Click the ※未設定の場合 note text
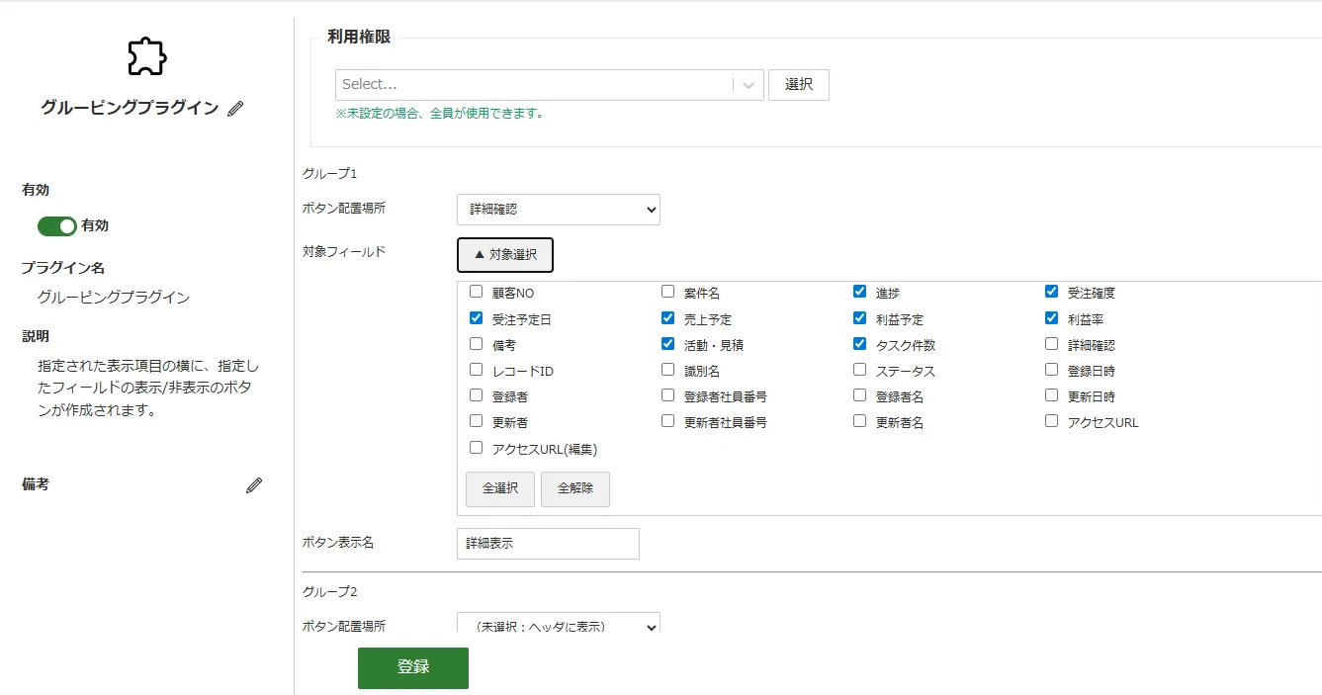 point(440,114)
